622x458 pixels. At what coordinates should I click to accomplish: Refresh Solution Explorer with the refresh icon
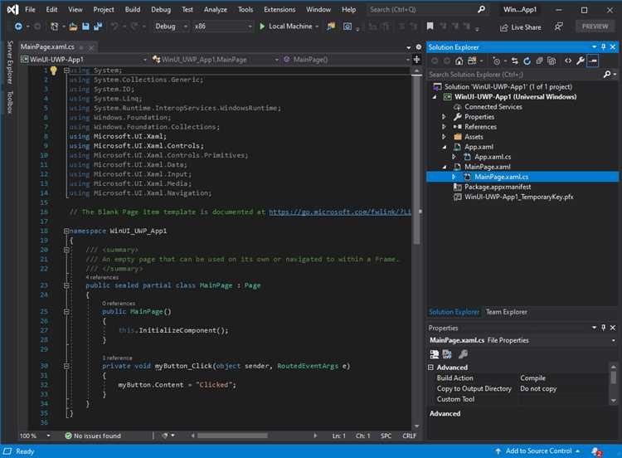tap(527, 61)
